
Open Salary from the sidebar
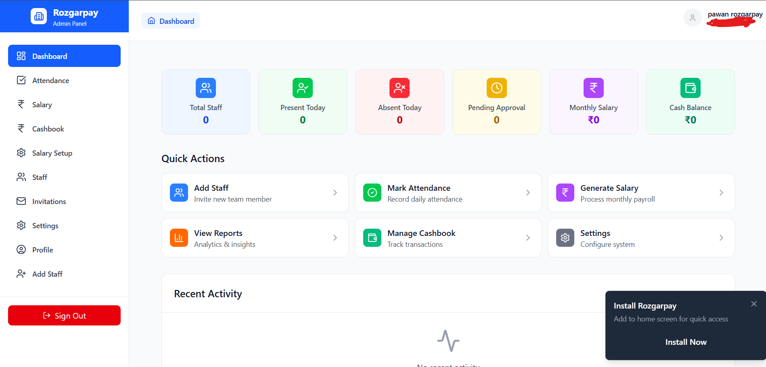(x=64, y=104)
